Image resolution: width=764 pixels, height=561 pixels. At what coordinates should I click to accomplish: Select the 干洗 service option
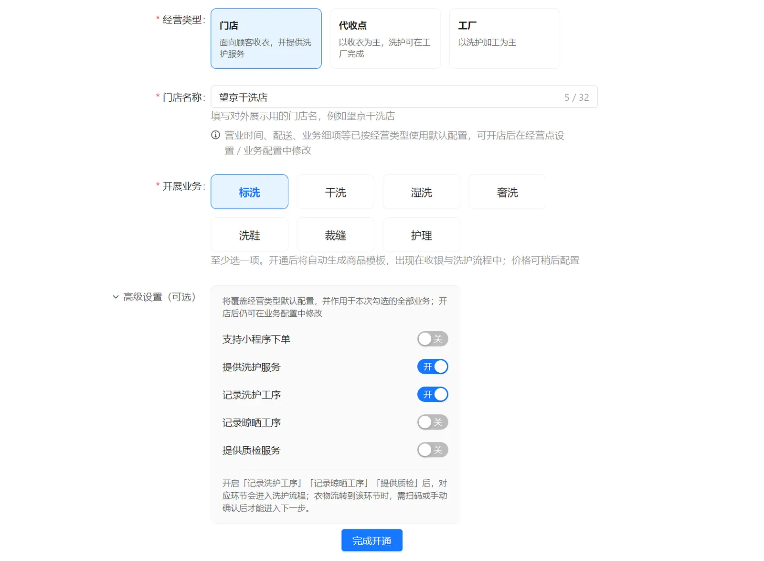[x=335, y=192]
